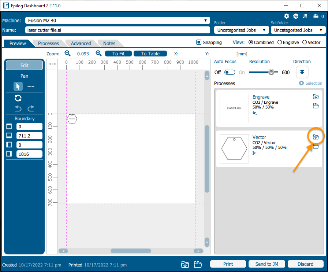Expand the Subfolder Uncategorized Jobs dropdown
Viewport: 328px width, 272px height.
coord(298,30)
